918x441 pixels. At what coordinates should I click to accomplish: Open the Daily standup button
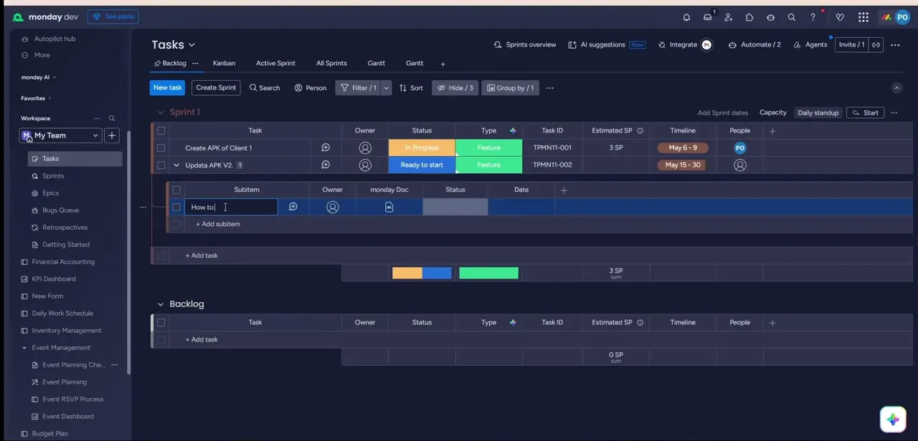pyautogui.click(x=818, y=112)
